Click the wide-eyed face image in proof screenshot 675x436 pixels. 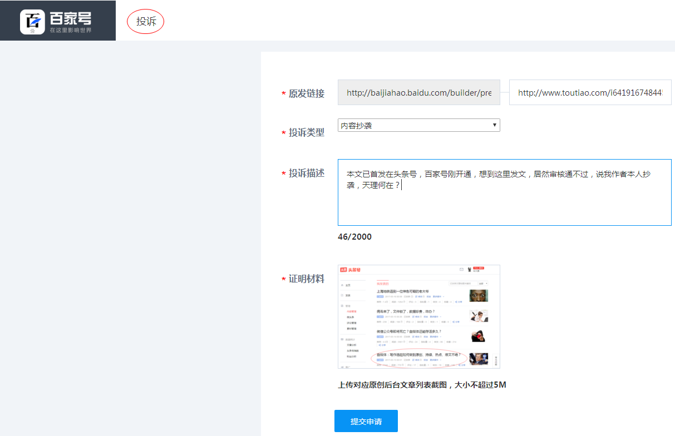point(478,296)
